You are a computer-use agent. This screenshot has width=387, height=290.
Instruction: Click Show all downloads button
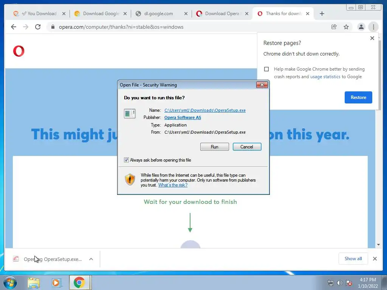click(x=353, y=258)
